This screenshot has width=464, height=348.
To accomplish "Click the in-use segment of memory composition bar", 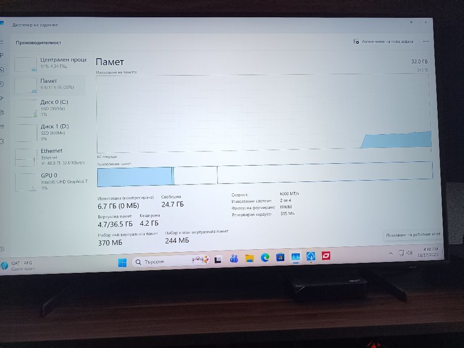I will [x=135, y=176].
